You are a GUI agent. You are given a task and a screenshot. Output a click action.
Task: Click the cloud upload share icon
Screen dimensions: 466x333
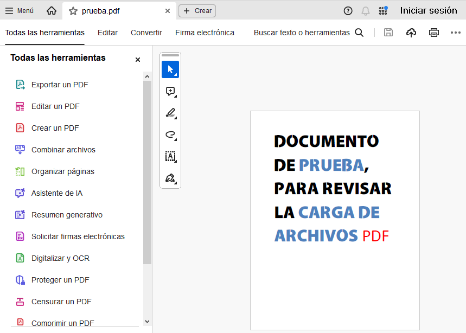click(x=411, y=33)
